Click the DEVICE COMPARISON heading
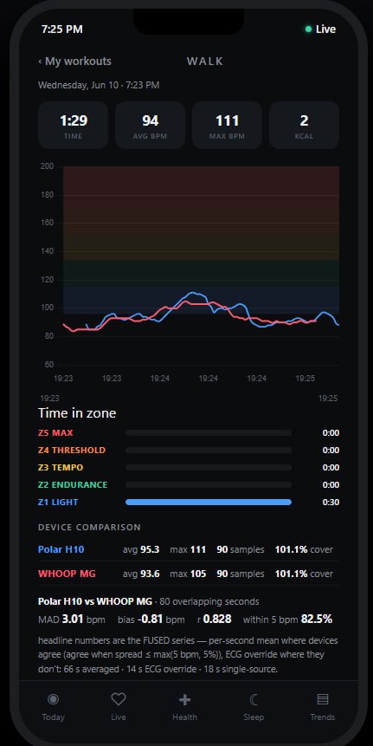This screenshot has height=746, width=373. [x=89, y=527]
